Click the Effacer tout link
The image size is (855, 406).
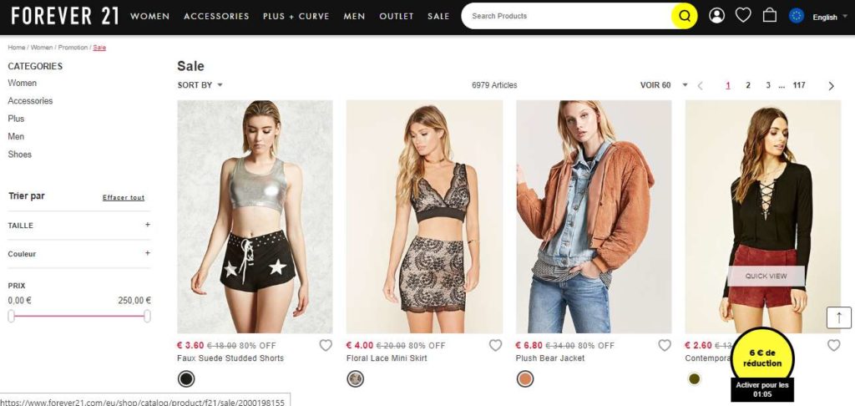click(x=124, y=198)
